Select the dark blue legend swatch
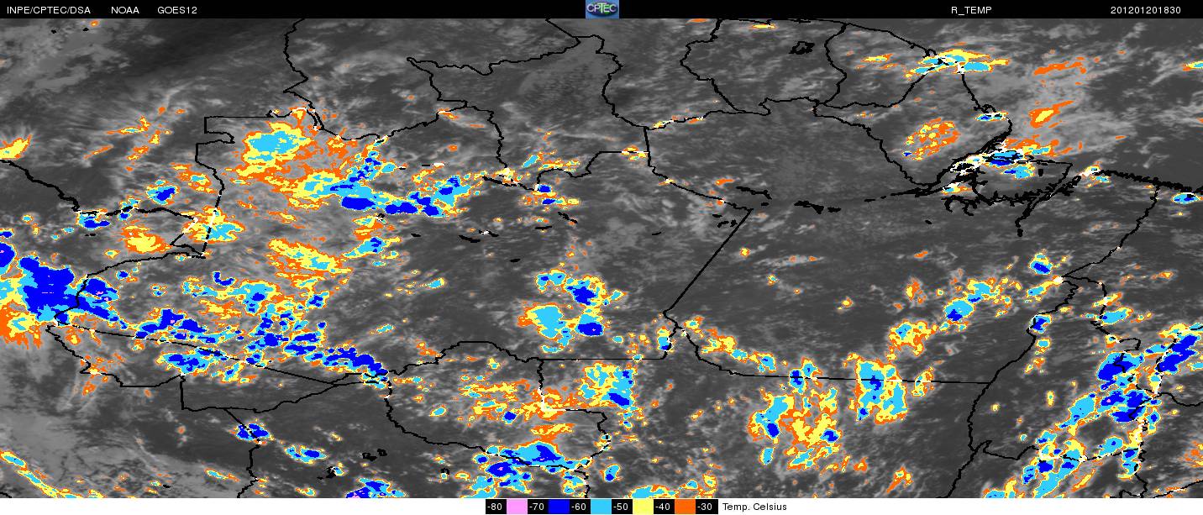The width and height of the screenshot is (1203, 515). click(x=559, y=507)
